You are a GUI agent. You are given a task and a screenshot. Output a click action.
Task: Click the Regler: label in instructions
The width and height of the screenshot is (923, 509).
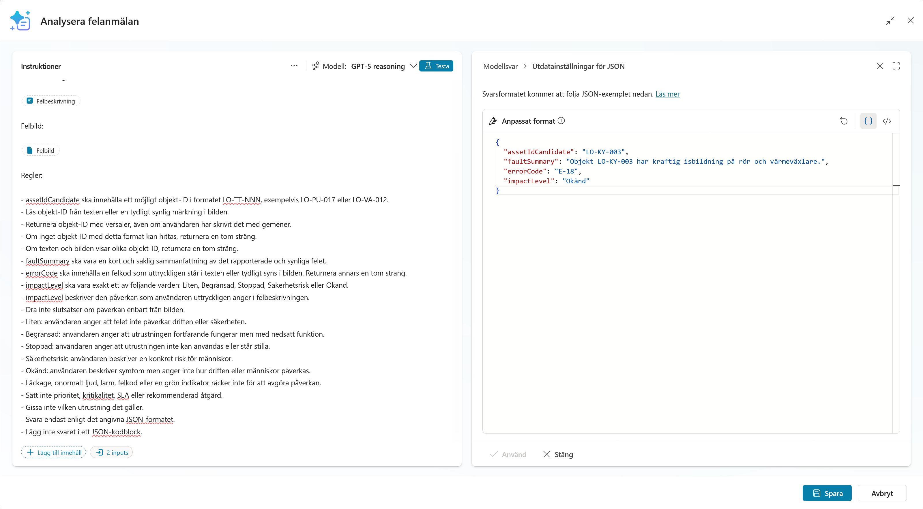pos(31,176)
